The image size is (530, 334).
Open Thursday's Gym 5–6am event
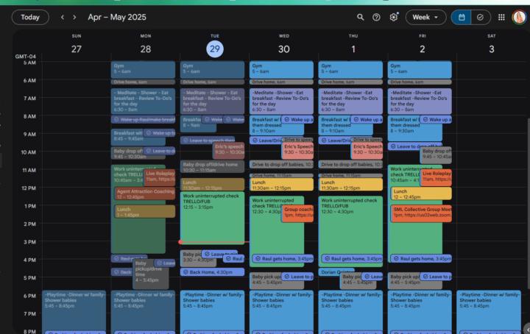(x=350, y=70)
